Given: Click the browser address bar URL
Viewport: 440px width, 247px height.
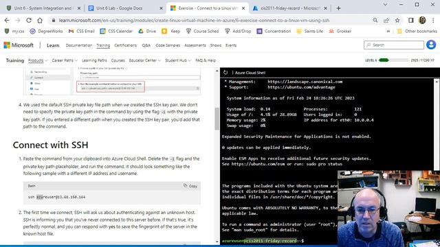Looking at the screenshot, I should click(194, 20).
